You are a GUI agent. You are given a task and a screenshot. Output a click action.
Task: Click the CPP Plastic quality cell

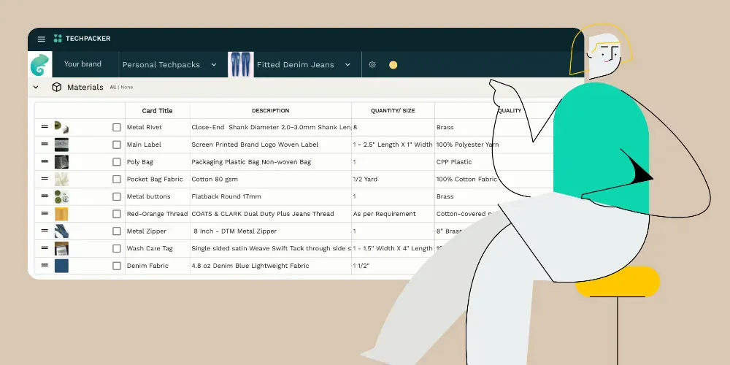454,162
